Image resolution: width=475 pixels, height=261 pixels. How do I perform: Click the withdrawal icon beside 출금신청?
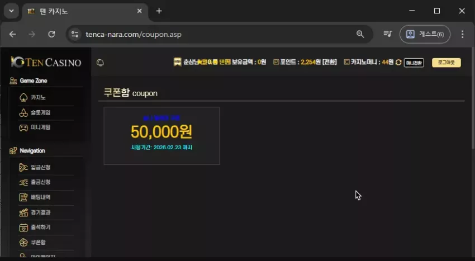23,182
